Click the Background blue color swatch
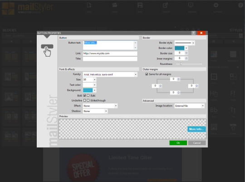The image size is (245, 182). point(88,90)
